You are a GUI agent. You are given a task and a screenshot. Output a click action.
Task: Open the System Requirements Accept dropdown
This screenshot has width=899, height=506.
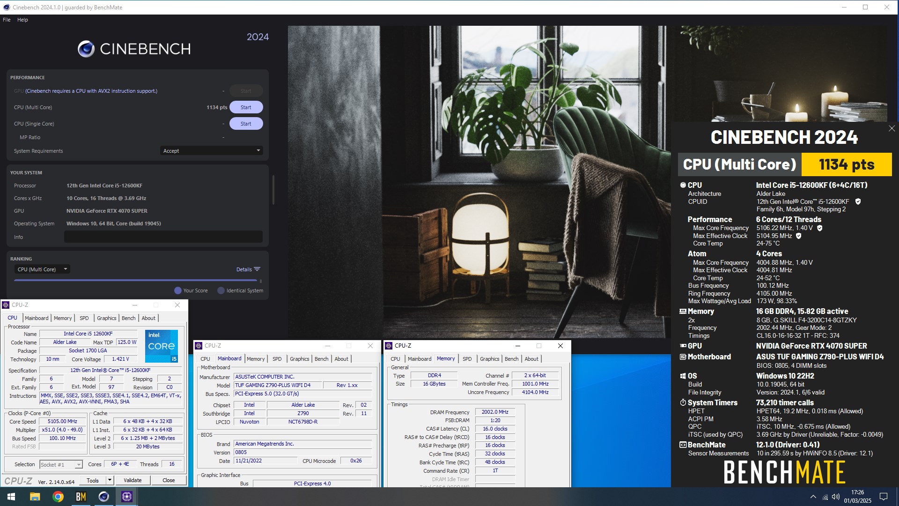(211, 151)
